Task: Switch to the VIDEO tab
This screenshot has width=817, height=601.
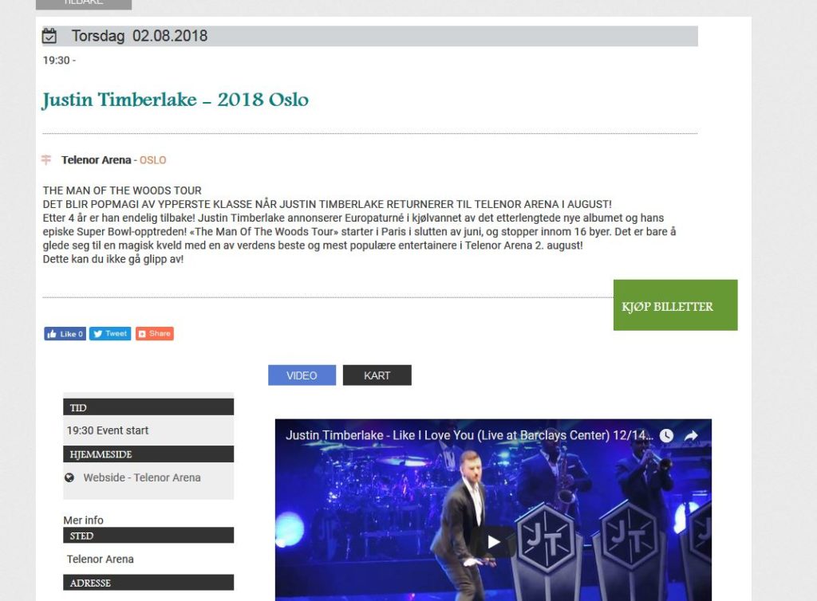Action: (x=302, y=375)
